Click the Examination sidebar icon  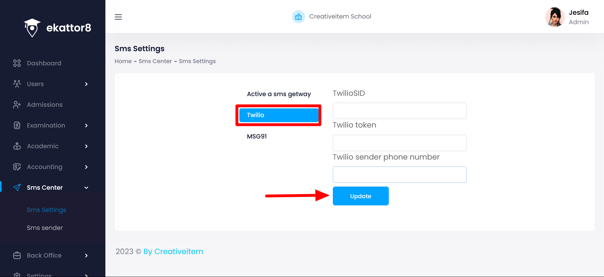tap(17, 125)
